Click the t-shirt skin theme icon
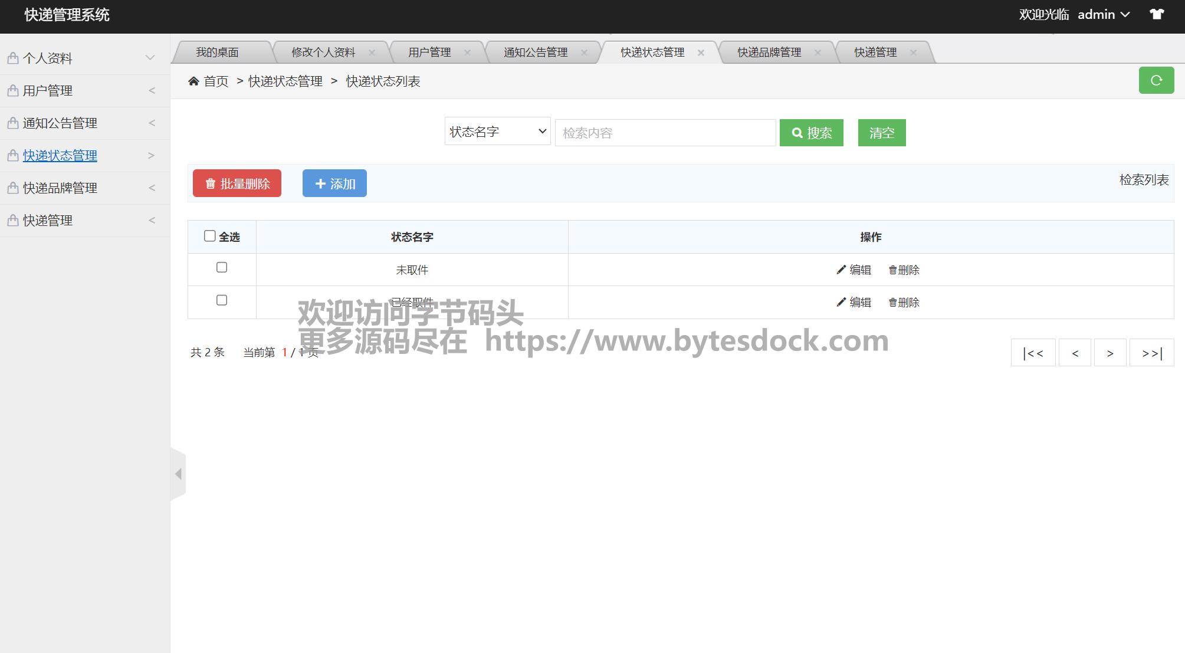This screenshot has height=653, width=1185. click(1156, 14)
